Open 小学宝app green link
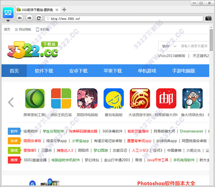 pos(80,141)
